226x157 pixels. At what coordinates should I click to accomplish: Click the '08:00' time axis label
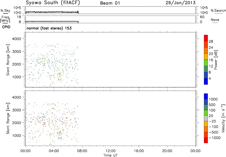[x=82, y=151]
